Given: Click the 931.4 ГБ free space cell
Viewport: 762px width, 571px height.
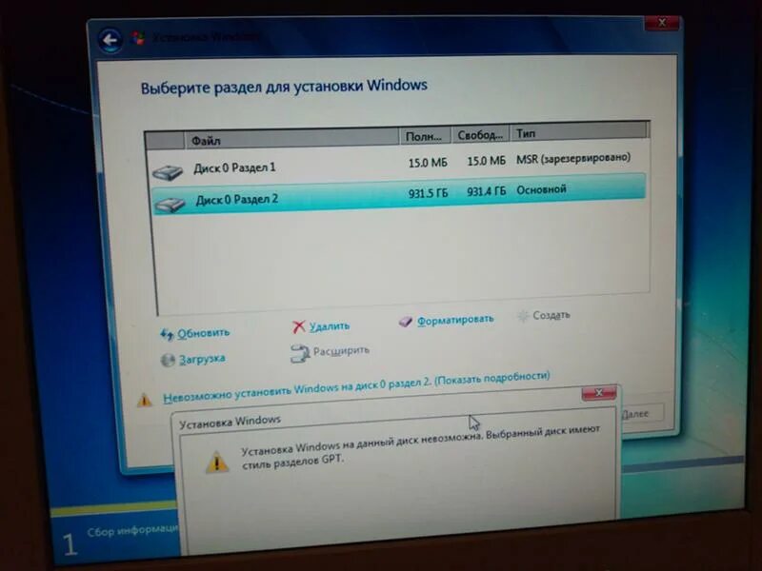Looking at the screenshot, I should click(x=486, y=191).
